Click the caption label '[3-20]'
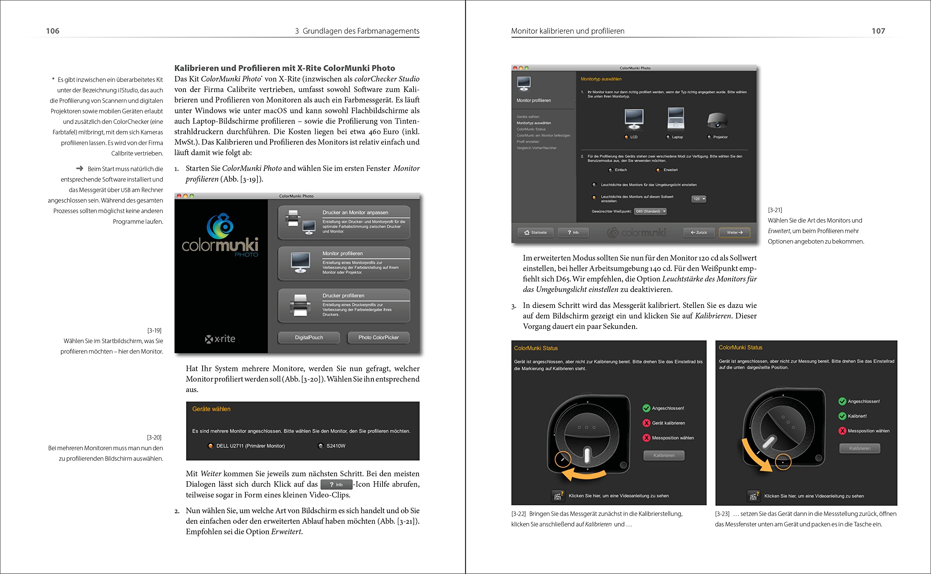Screen dimensions: 931x574 [154, 438]
